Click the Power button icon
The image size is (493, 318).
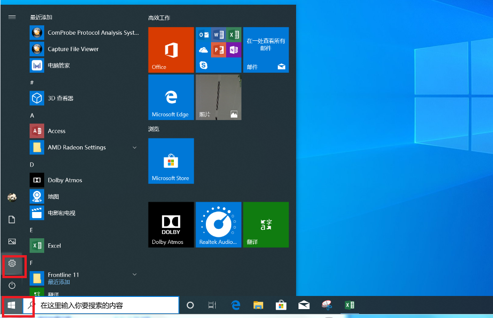point(12,285)
